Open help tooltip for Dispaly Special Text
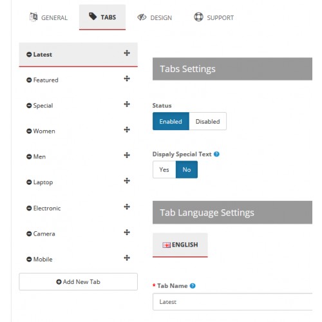322x322 pixels. pos(216,154)
